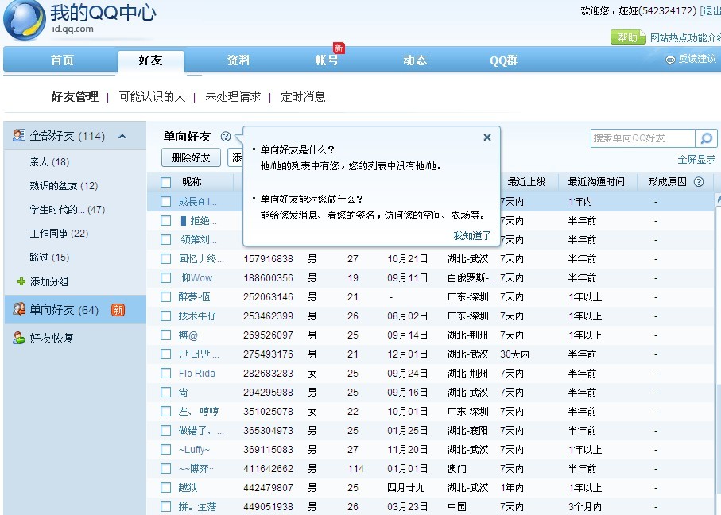Image resolution: width=721 pixels, height=515 pixels.
Task: Click QQ number 157916838
Action: point(268,259)
